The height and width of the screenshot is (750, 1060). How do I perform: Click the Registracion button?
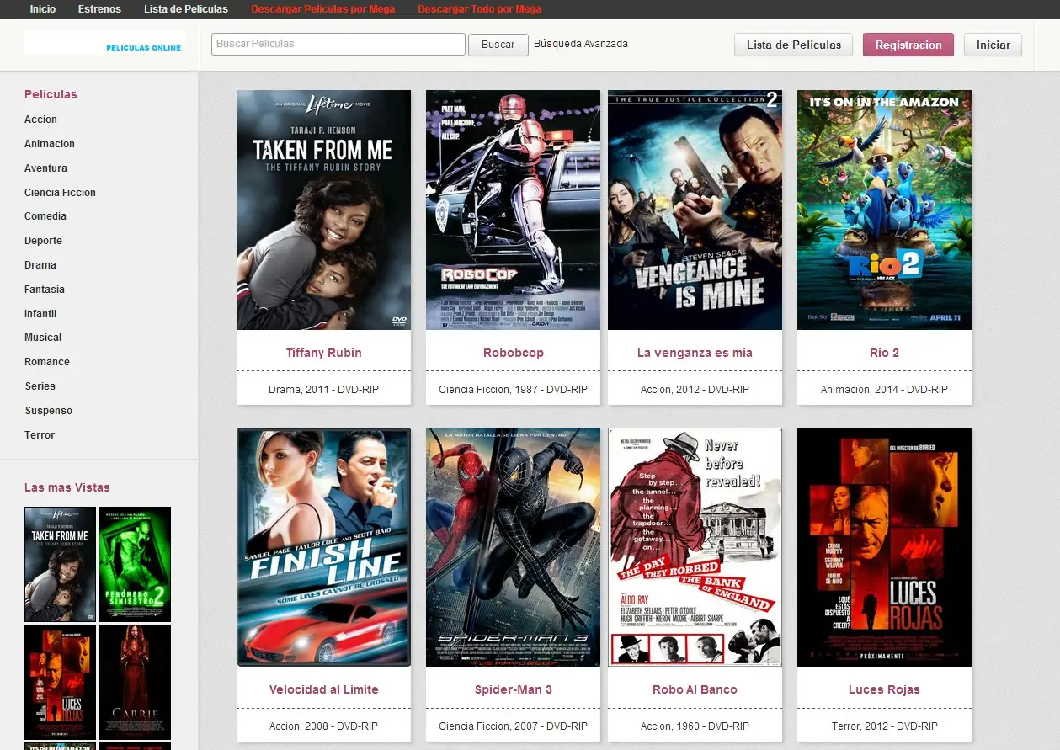click(x=908, y=45)
